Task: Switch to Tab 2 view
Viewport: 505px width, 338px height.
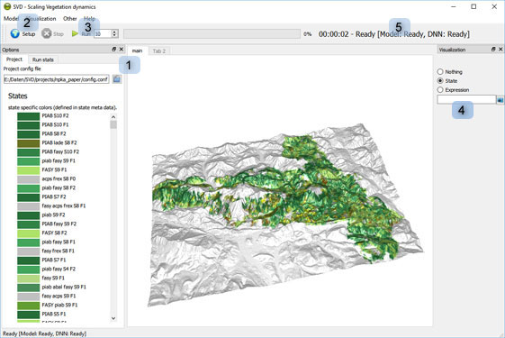Action: pyautogui.click(x=159, y=51)
